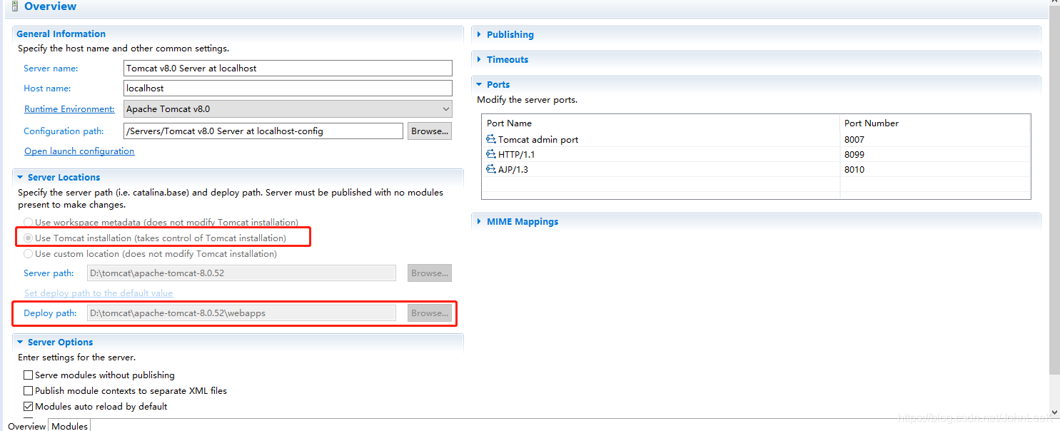The width and height of the screenshot is (1060, 431).
Task: Click the Server name input field
Action: [286, 68]
